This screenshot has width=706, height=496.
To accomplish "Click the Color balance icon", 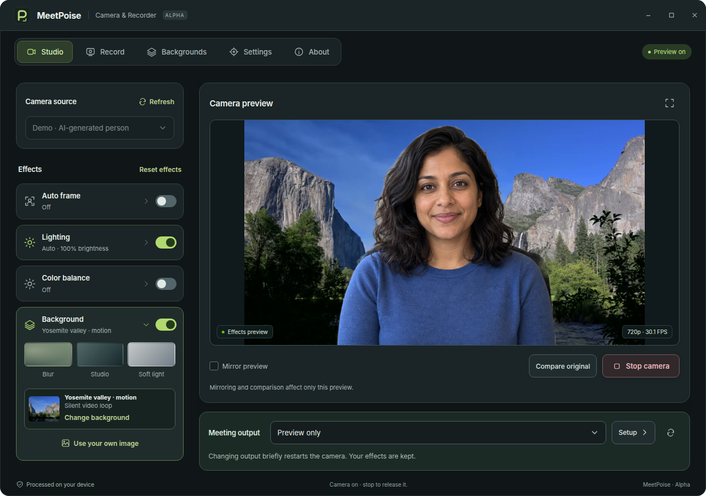I will pos(30,284).
